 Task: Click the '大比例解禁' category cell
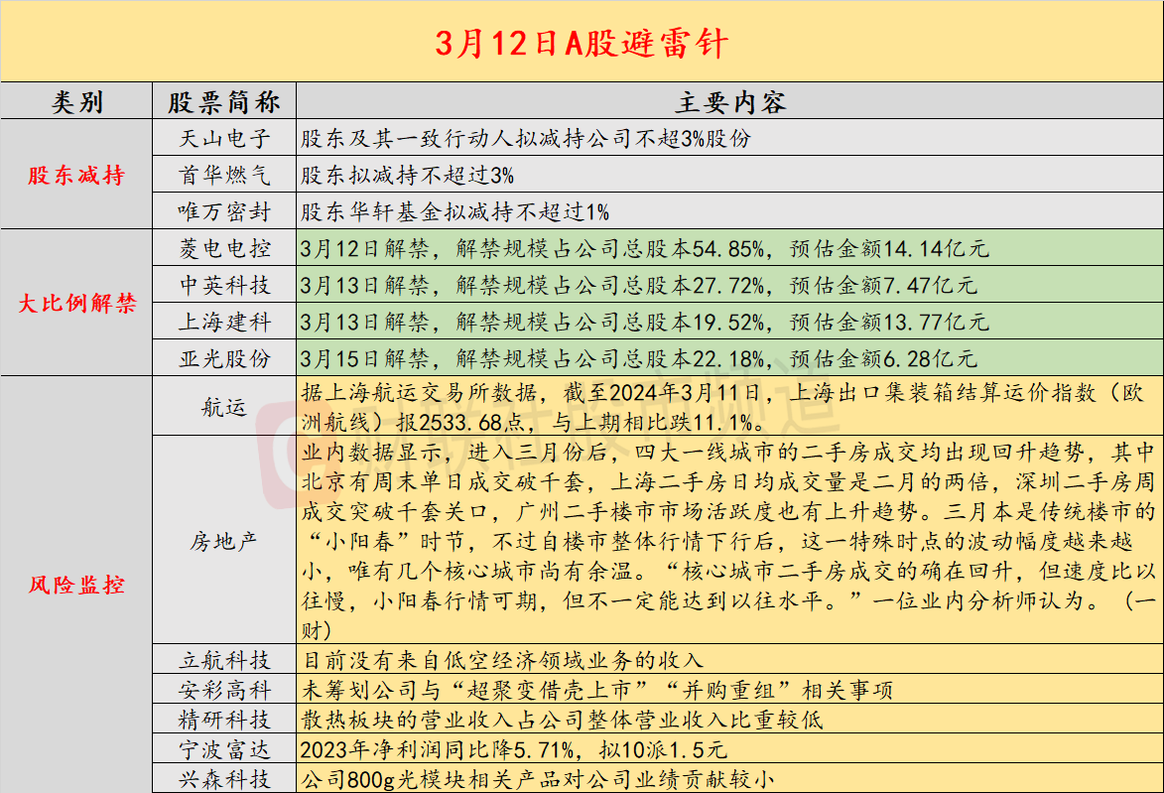point(76,303)
